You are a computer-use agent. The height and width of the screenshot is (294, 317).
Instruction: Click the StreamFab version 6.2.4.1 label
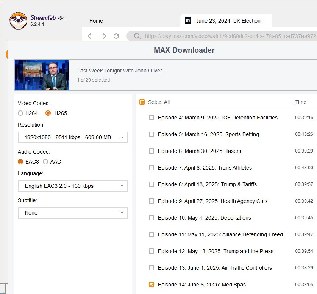tap(37, 24)
